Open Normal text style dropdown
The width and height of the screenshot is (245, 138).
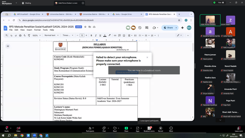tap(51, 36)
